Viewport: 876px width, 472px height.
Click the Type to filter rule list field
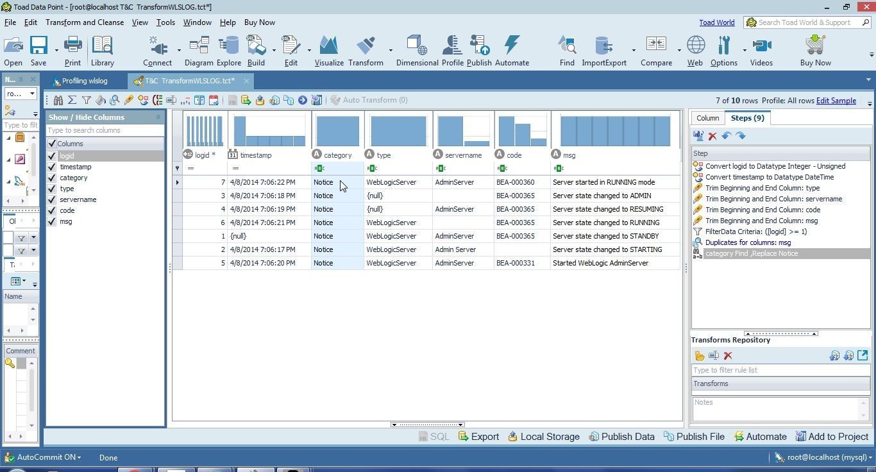click(780, 370)
